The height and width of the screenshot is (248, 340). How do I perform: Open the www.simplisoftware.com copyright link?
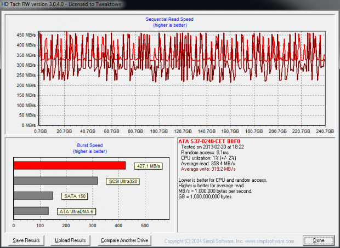269,240
